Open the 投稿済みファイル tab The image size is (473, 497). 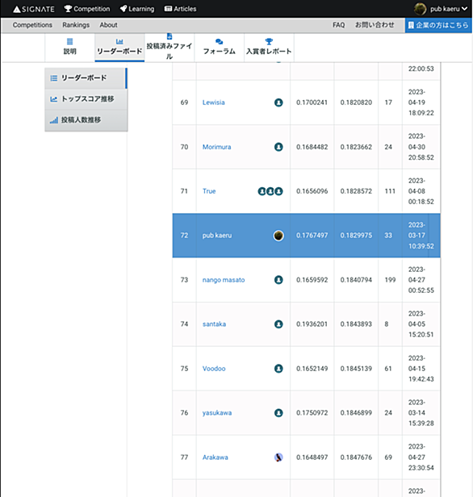(170, 47)
